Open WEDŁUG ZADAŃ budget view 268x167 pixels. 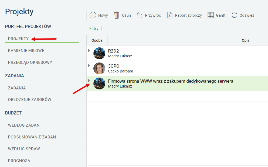click(24, 125)
